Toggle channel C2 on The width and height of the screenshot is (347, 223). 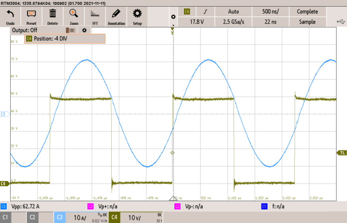click(x=32, y=217)
